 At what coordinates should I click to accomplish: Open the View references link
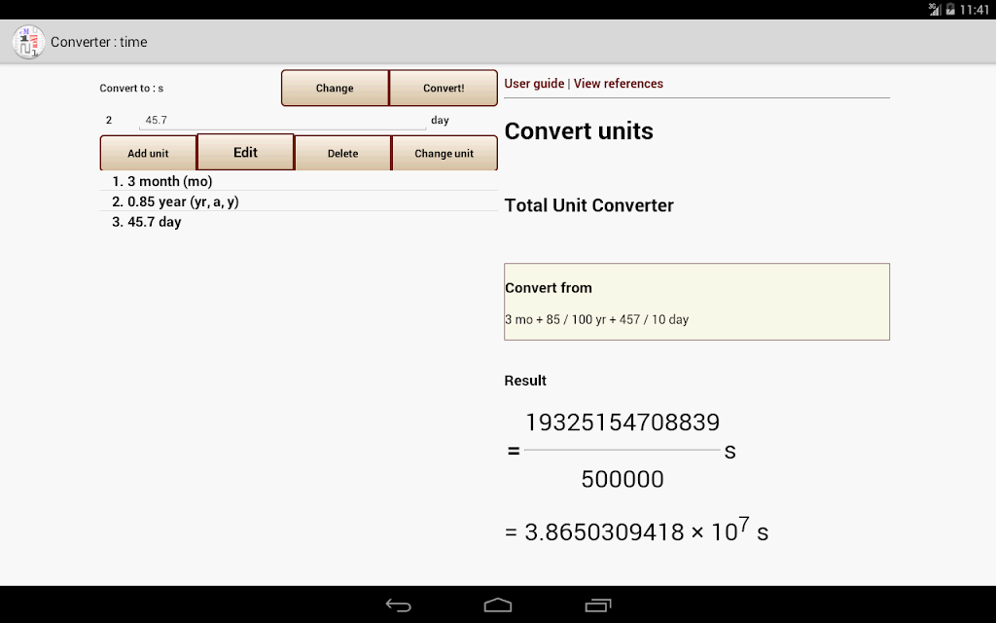(618, 84)
